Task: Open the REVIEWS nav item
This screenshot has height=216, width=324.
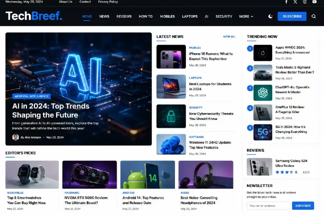Action: tap(124, 16)
